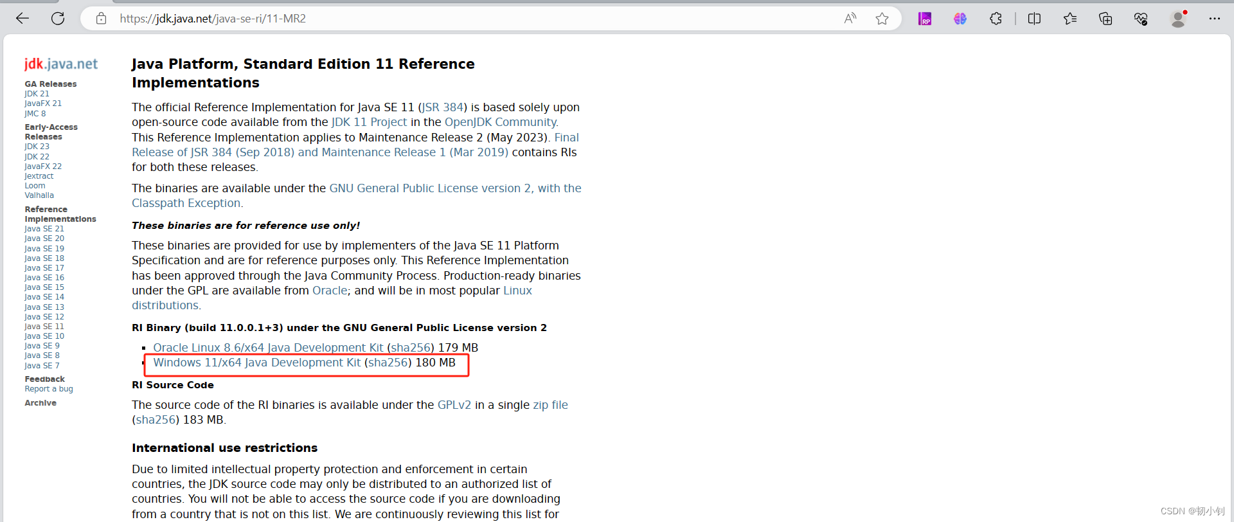Open the JavaFX 22 link
1234x522 pixels.
coord(43,166)
